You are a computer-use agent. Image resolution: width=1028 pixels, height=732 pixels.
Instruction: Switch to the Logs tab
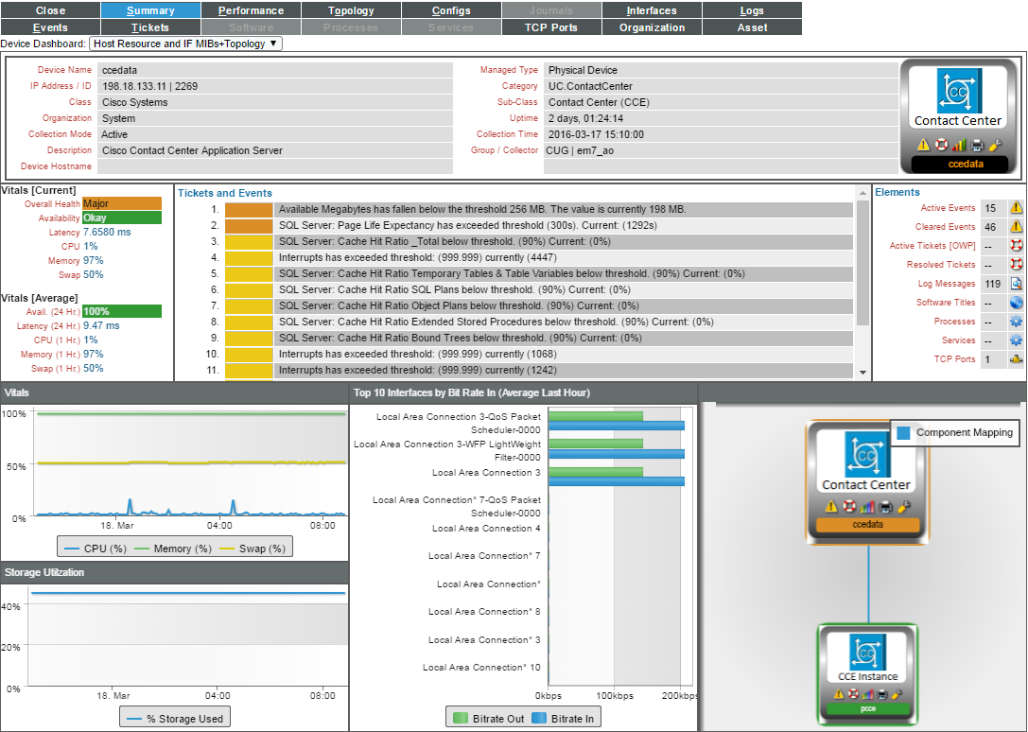pyautogui.click(x=752, y=10)
